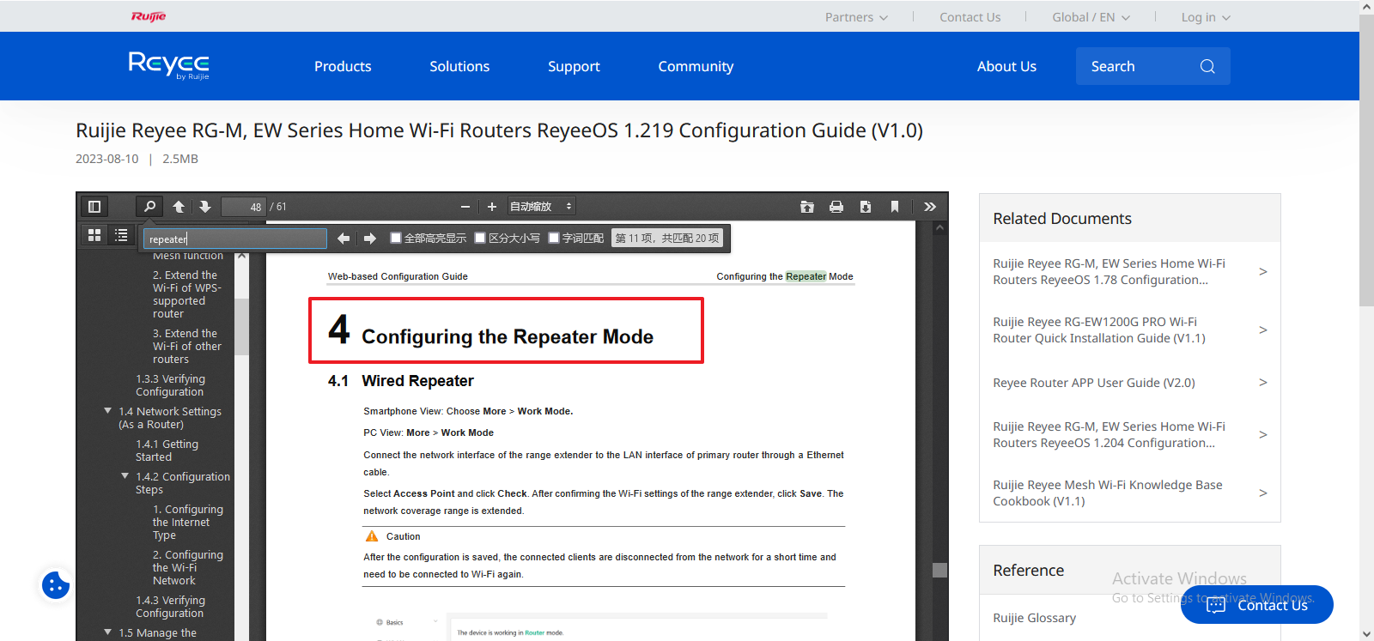The width and height of the screenshot is (1374, 641).
Task: Print the PDF document
Action: [836, 207]
